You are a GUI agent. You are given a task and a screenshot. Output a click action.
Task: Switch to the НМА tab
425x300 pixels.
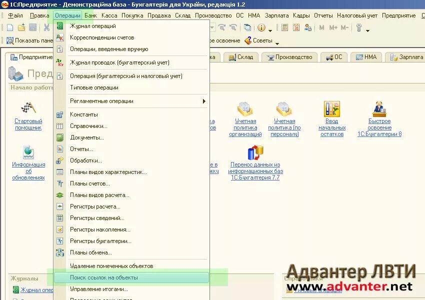366,57
